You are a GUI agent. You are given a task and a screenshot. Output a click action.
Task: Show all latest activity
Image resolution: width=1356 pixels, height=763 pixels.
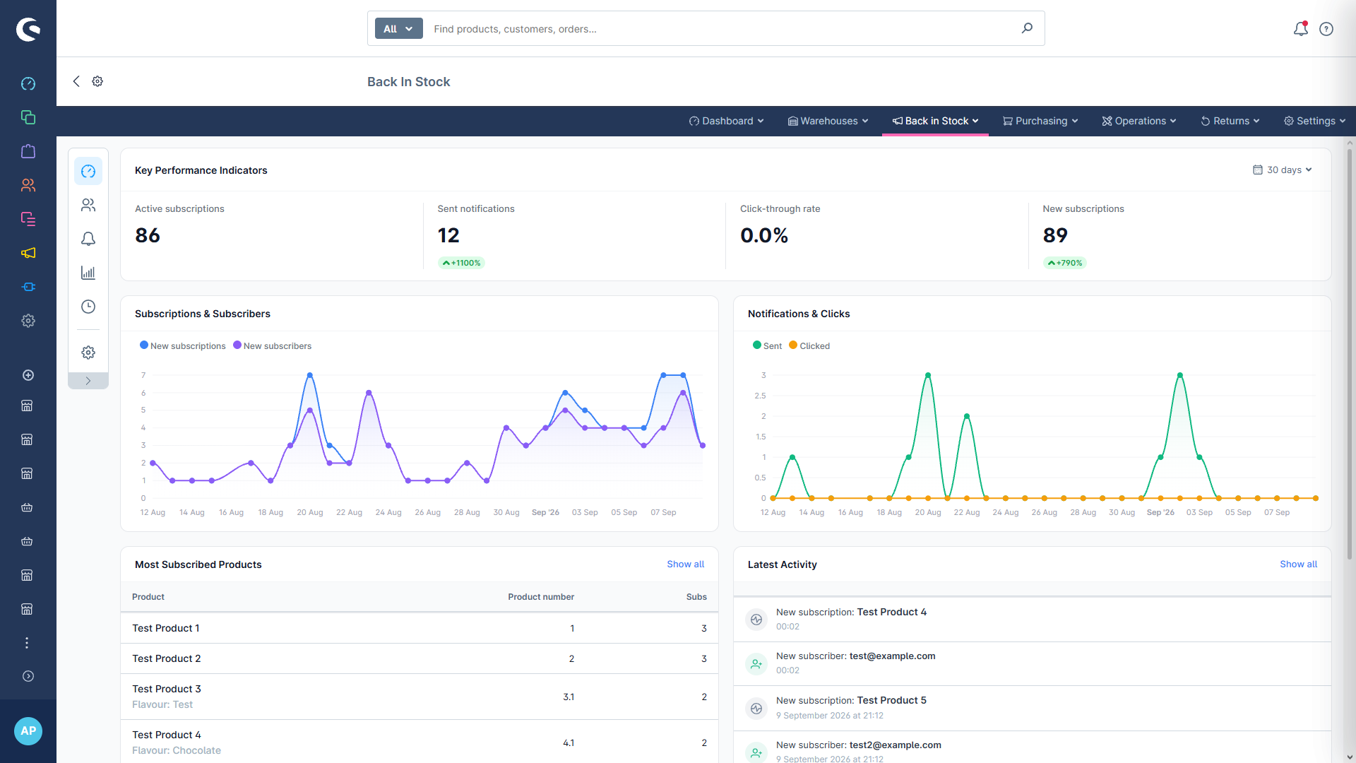point(1298,564)
